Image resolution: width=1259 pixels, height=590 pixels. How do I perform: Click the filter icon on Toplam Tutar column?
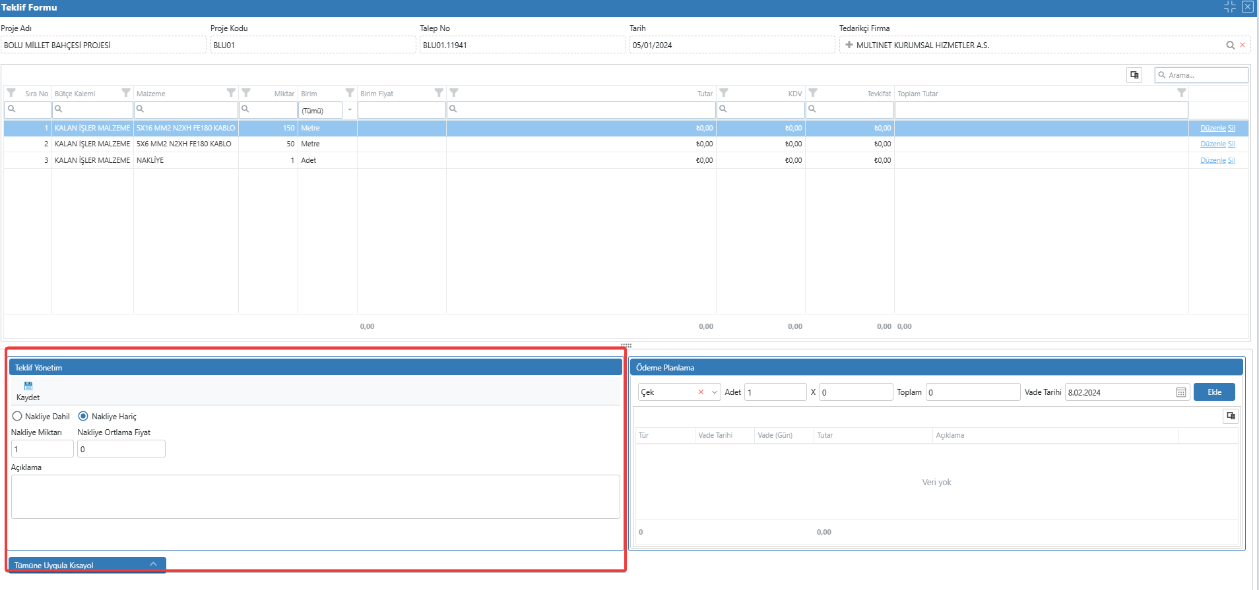tap(1181, 93)
